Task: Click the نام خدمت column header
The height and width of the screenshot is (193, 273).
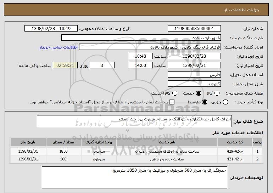Action: pos(167,142)
